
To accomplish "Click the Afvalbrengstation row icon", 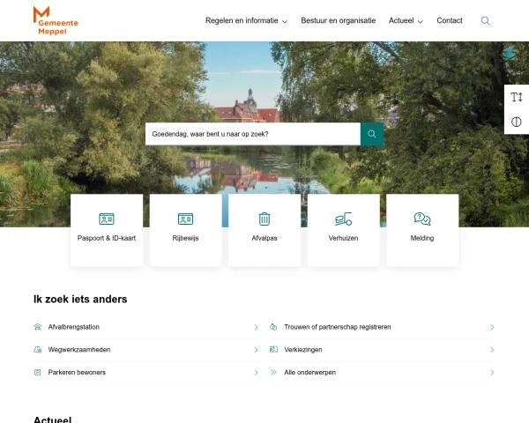I will click(x=37, y=327).
